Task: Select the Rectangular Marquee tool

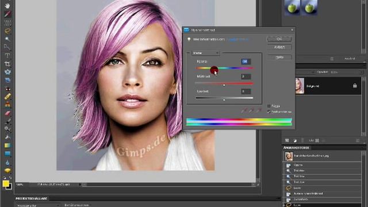Action: (x=7, y=22)
